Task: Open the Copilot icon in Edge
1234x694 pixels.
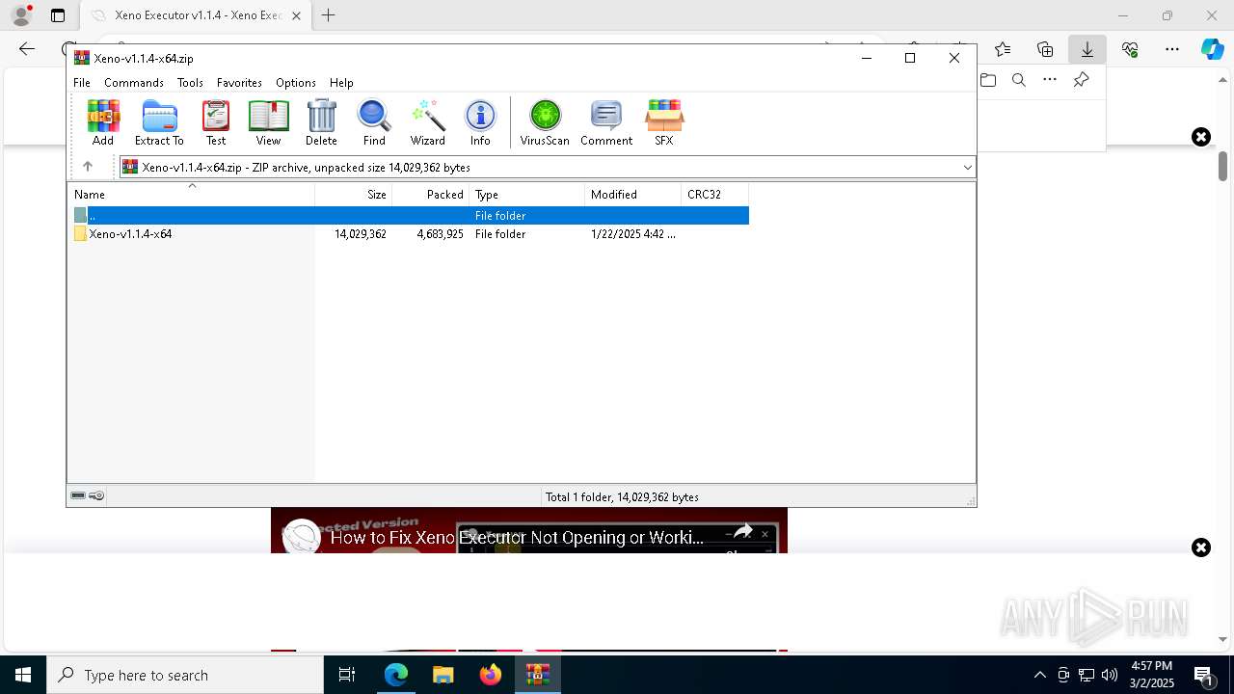Action: [x=1213, y=49]
